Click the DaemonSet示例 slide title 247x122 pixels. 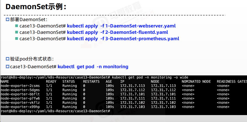tap(36, 7)
